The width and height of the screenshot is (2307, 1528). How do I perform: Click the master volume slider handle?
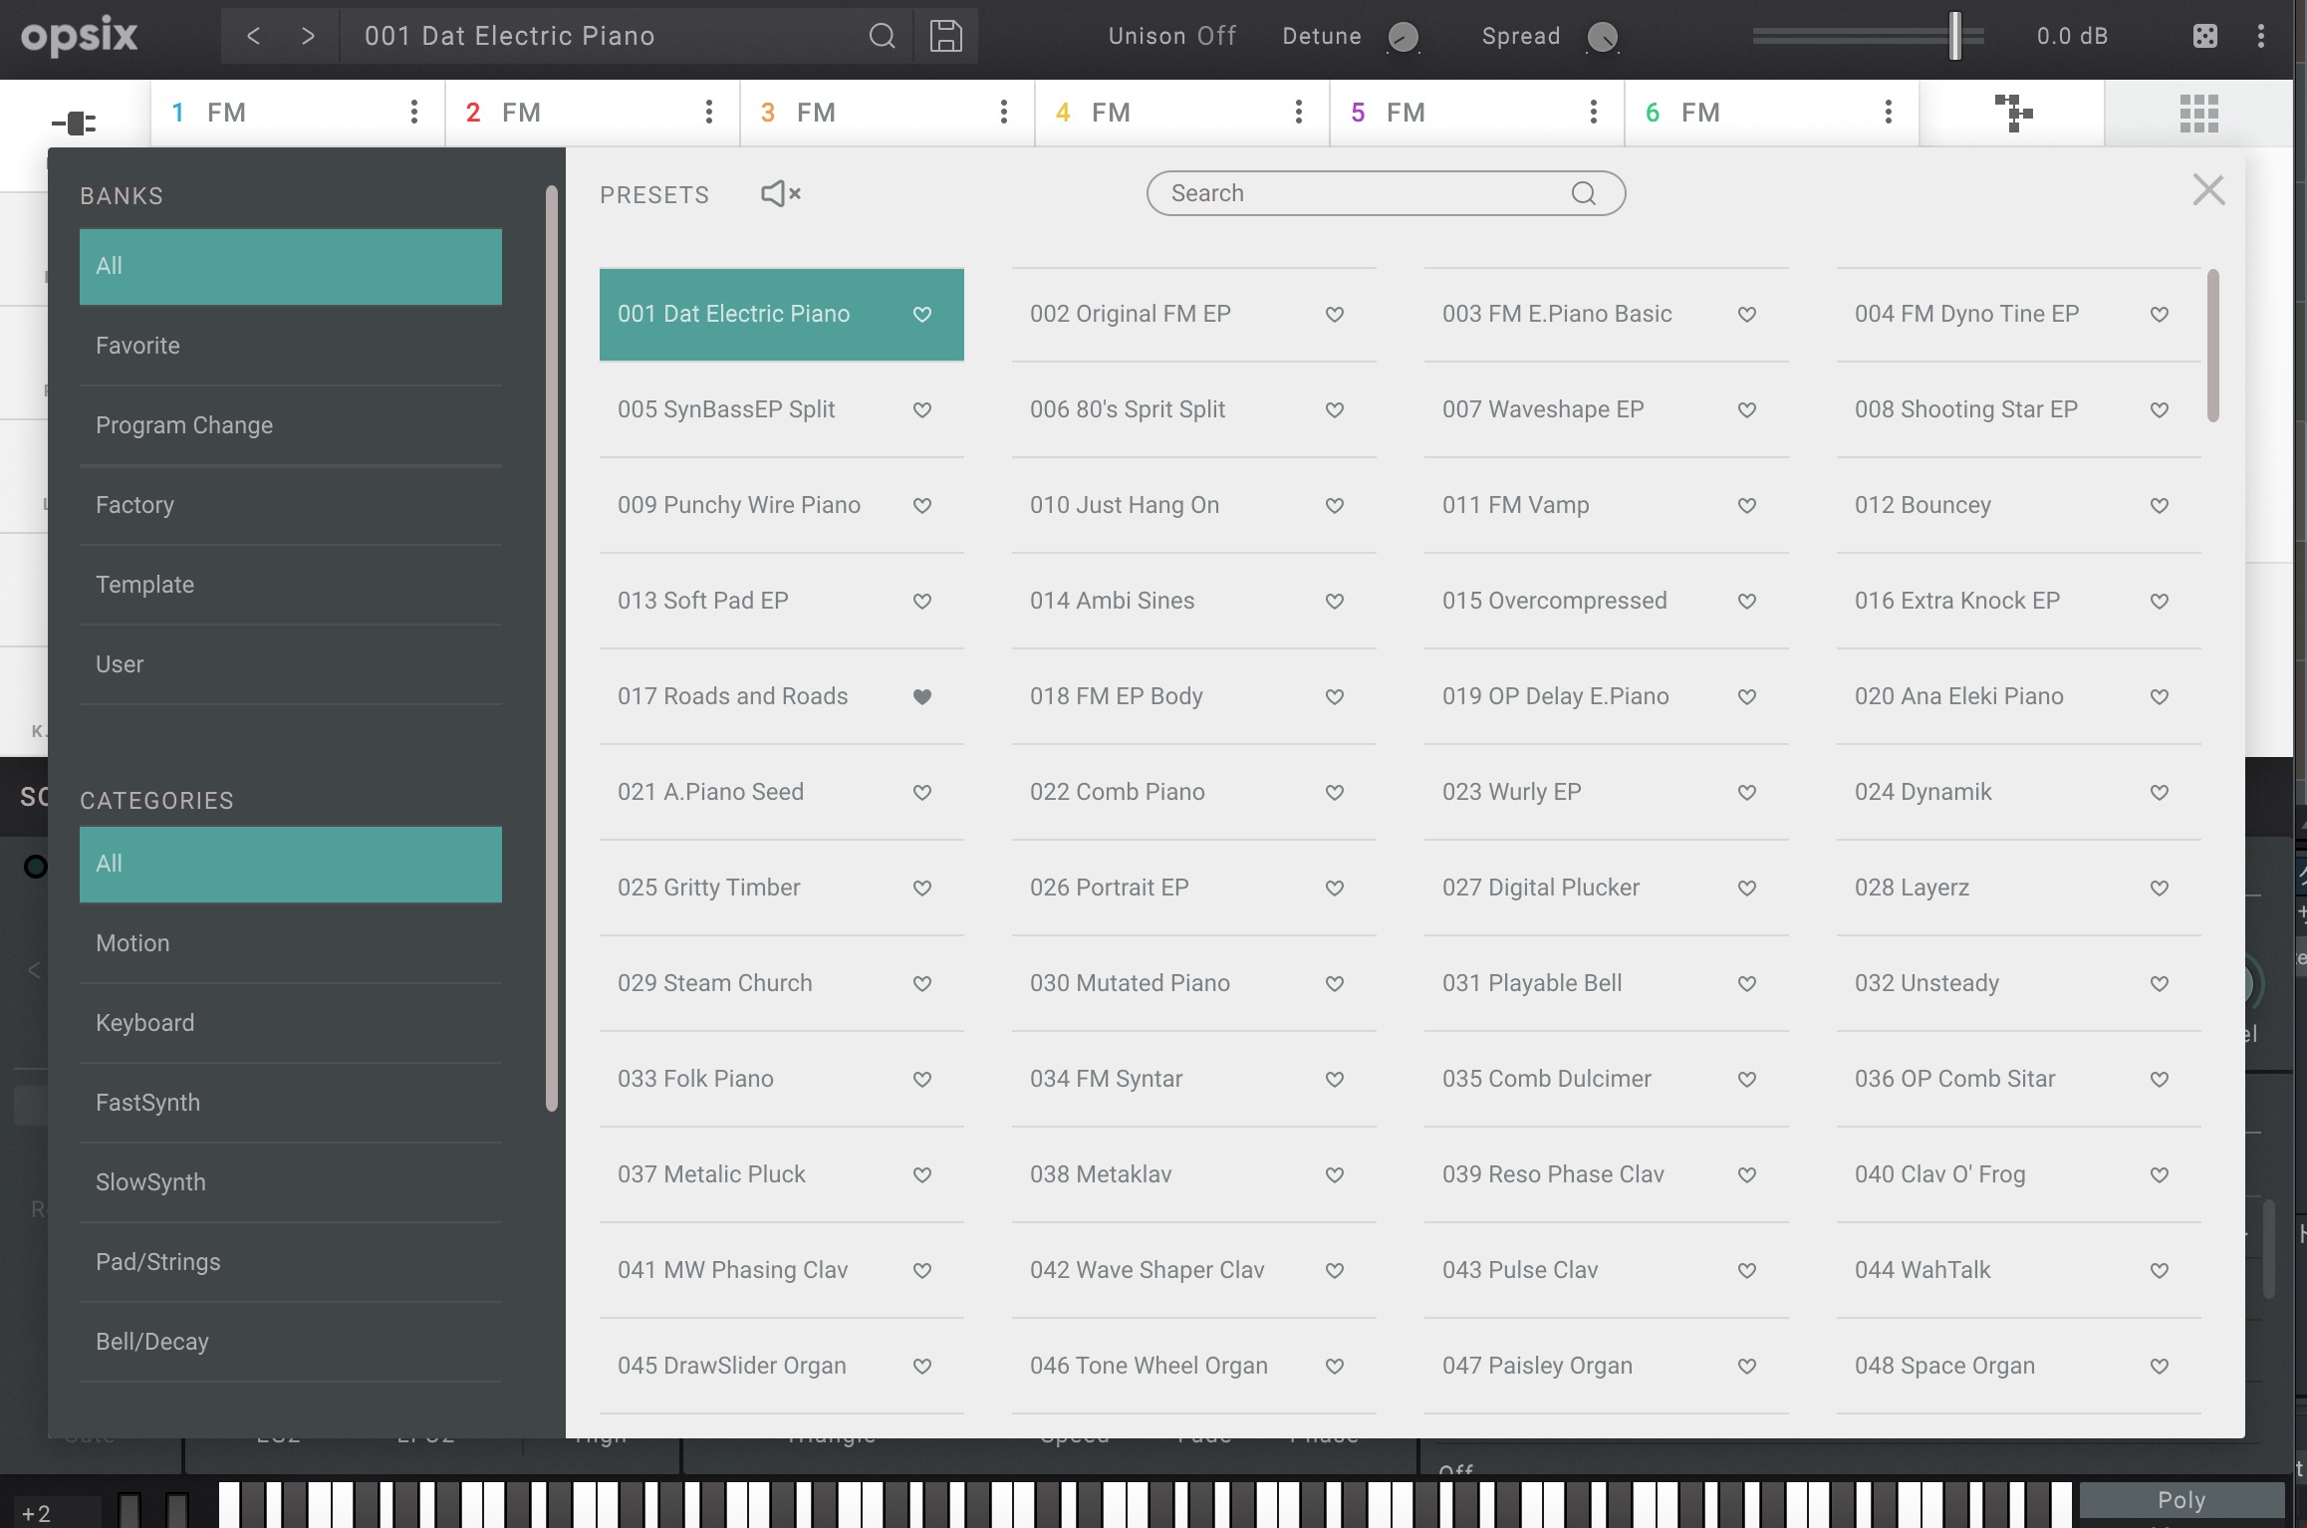(x=1954, y=37)
